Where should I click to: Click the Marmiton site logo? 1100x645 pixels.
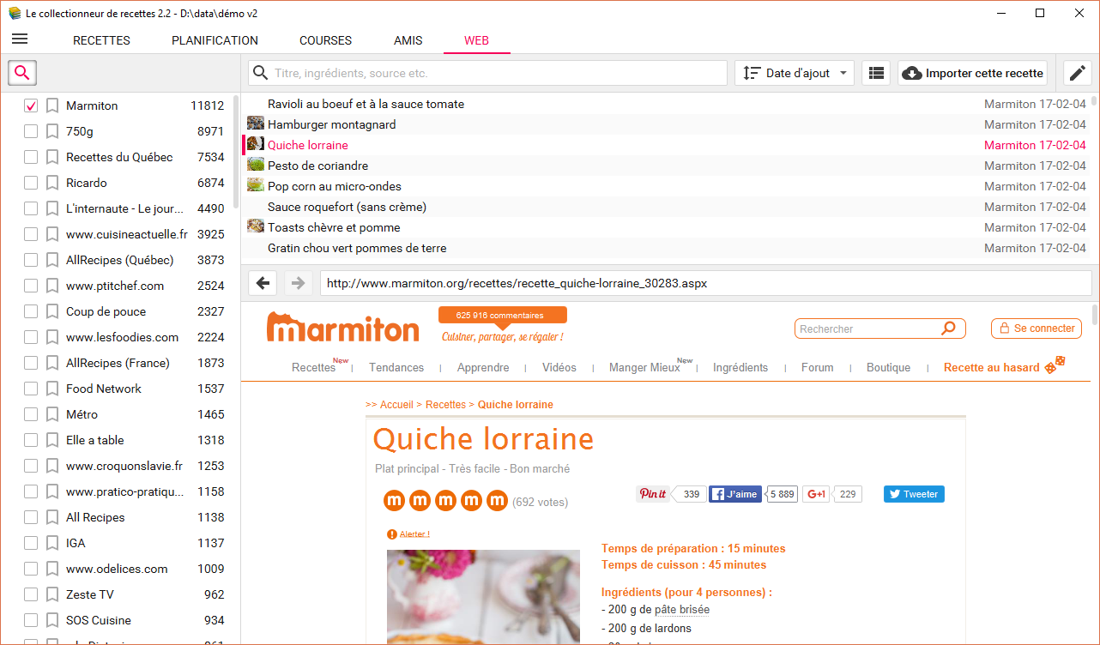[343, 327]
